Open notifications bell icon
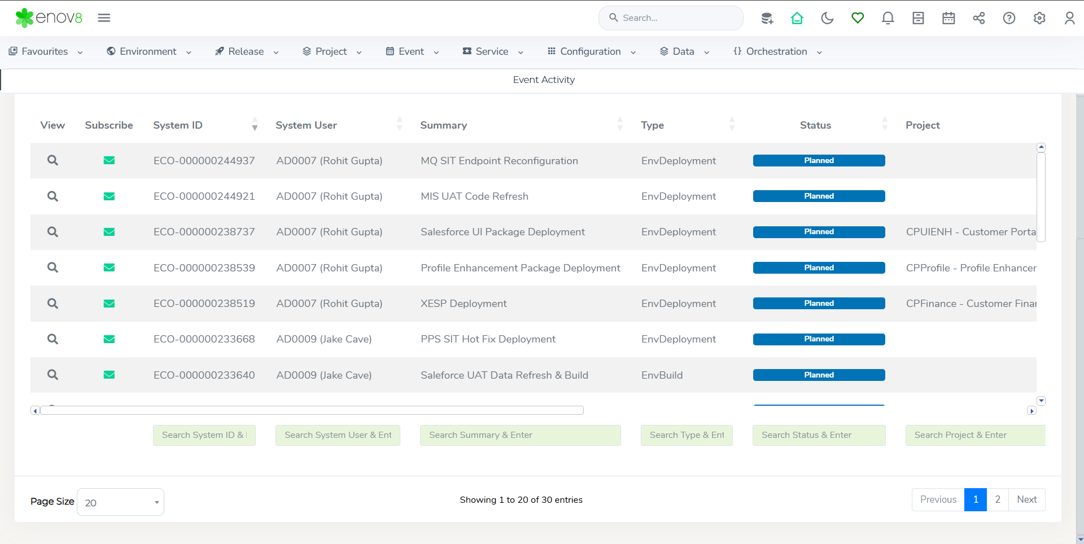This screenshot has height=544, width=1084. point(888,18)
